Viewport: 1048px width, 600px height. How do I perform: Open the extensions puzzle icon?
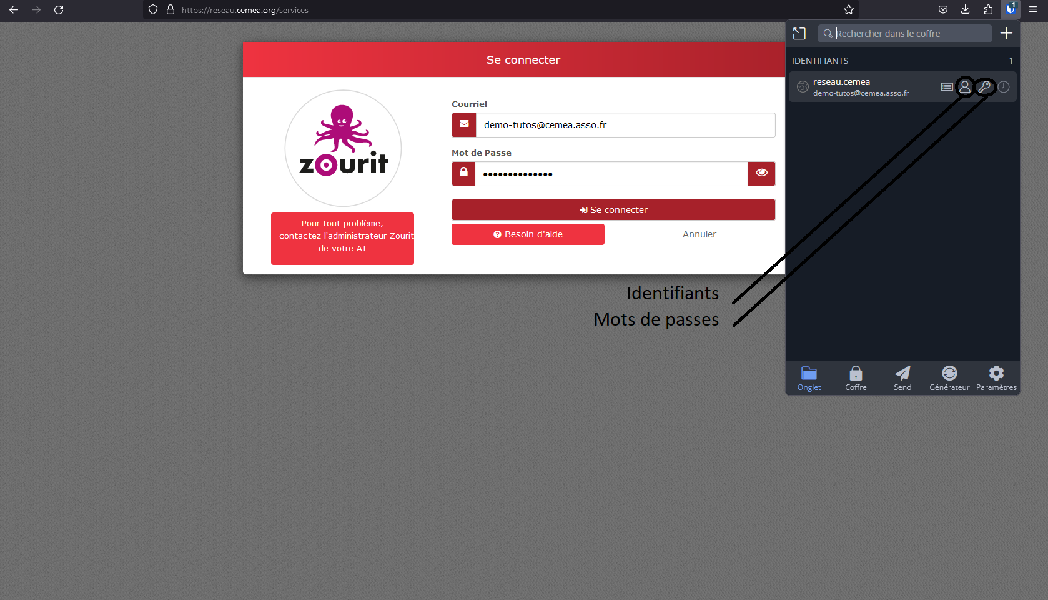(988, 10)
